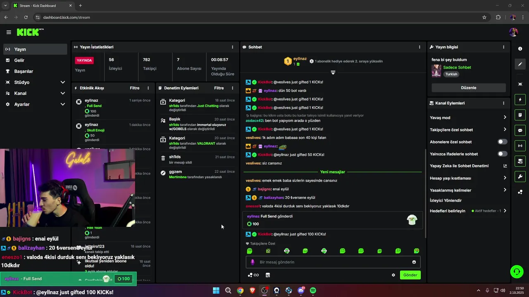Select the first green emote in chat
The height and width of the screenshot is (297, 529).
[249, 251]
